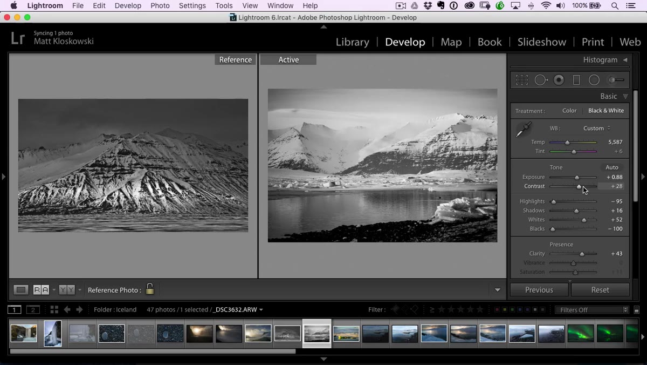The width and height of the screenshot is (647, 365).
Task: Open the second window button 2
Action: pos(33,309)
